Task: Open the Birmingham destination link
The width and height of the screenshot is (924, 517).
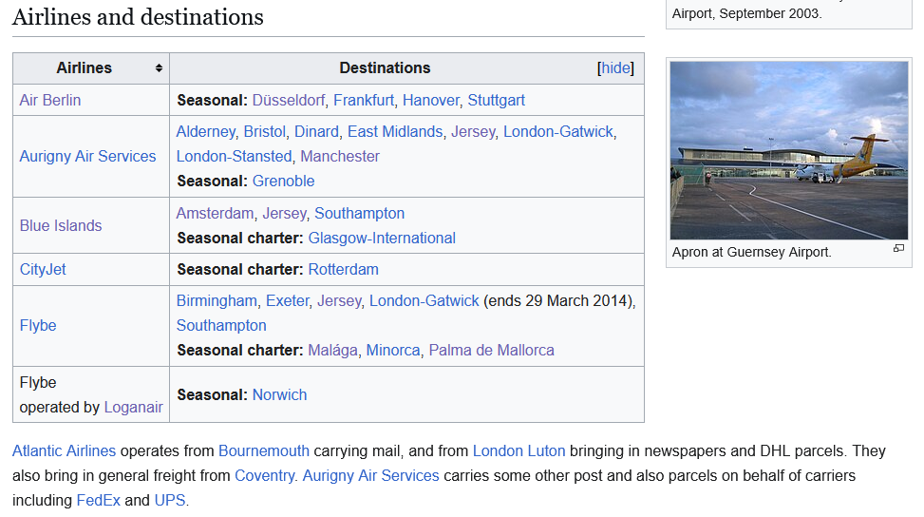Action: click(217, 300)
